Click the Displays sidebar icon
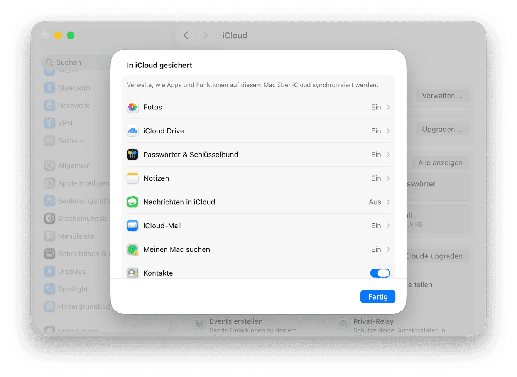Image resolution: width=517 pixels, height=377 pixels. (x=50, y=271)
